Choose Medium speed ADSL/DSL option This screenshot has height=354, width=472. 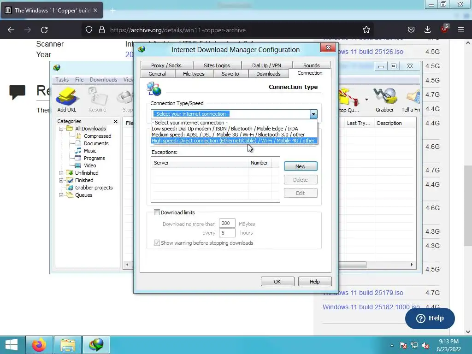point(234,135)
